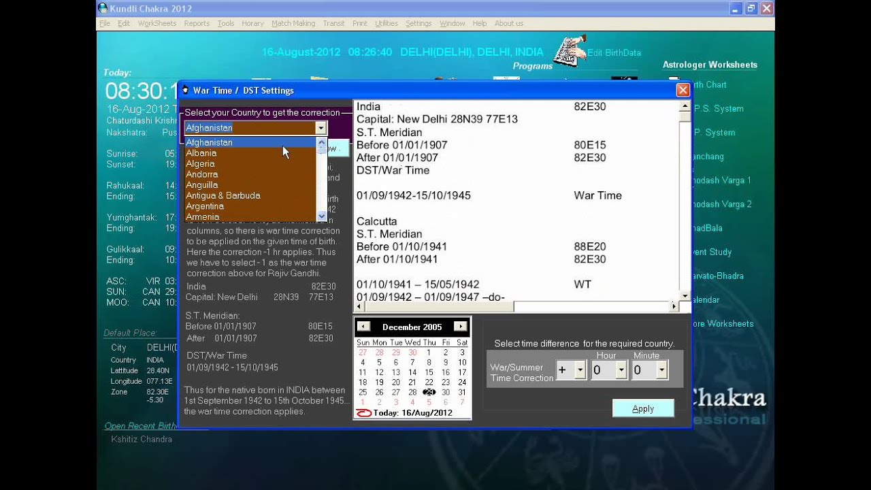The height and width of the screenshot is (490, 871).
Task: Open the Utilities menu
Action: 387,23
